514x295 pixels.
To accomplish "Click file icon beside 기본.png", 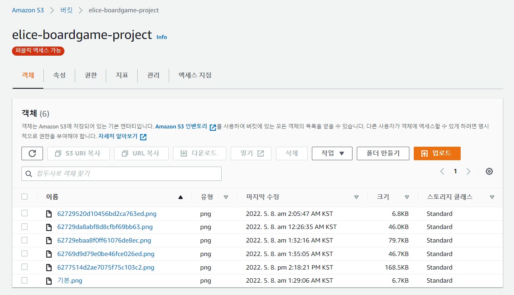I will [49, 281].
